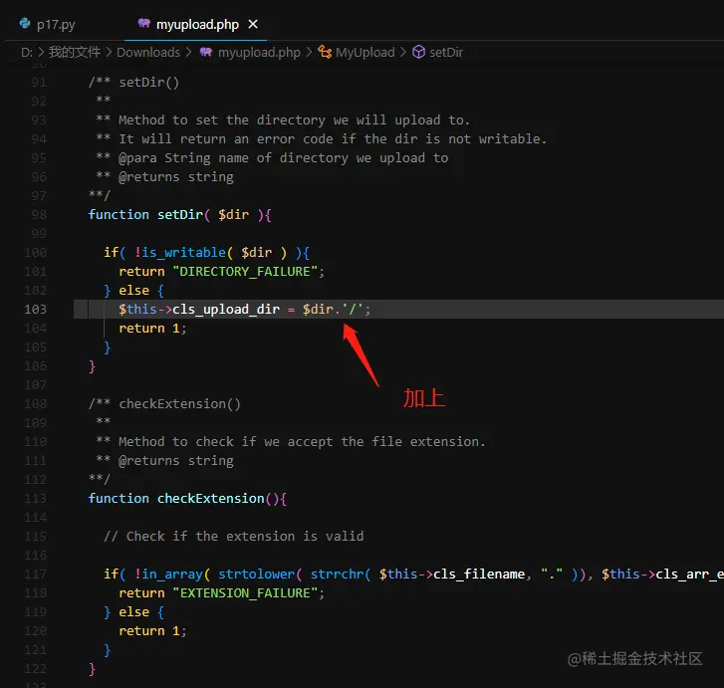Click 'return 1;' on line 120

[x=152, y=631]
